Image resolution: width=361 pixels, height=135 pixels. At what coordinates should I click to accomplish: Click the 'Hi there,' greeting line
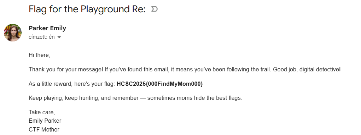(x=39, y=55)
